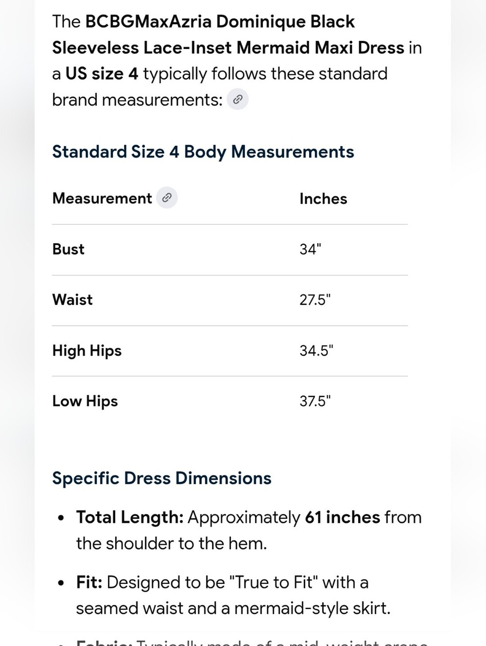
Task: Select the Specific Dress Dimensions heading
Action: (162, 478)
